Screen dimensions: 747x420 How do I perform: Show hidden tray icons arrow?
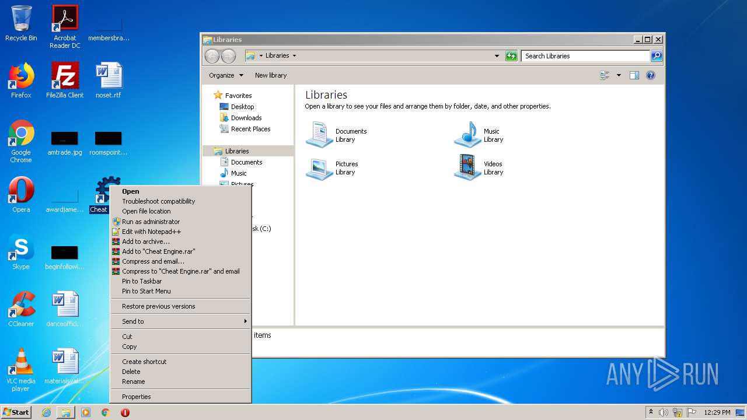click(651, 412)
